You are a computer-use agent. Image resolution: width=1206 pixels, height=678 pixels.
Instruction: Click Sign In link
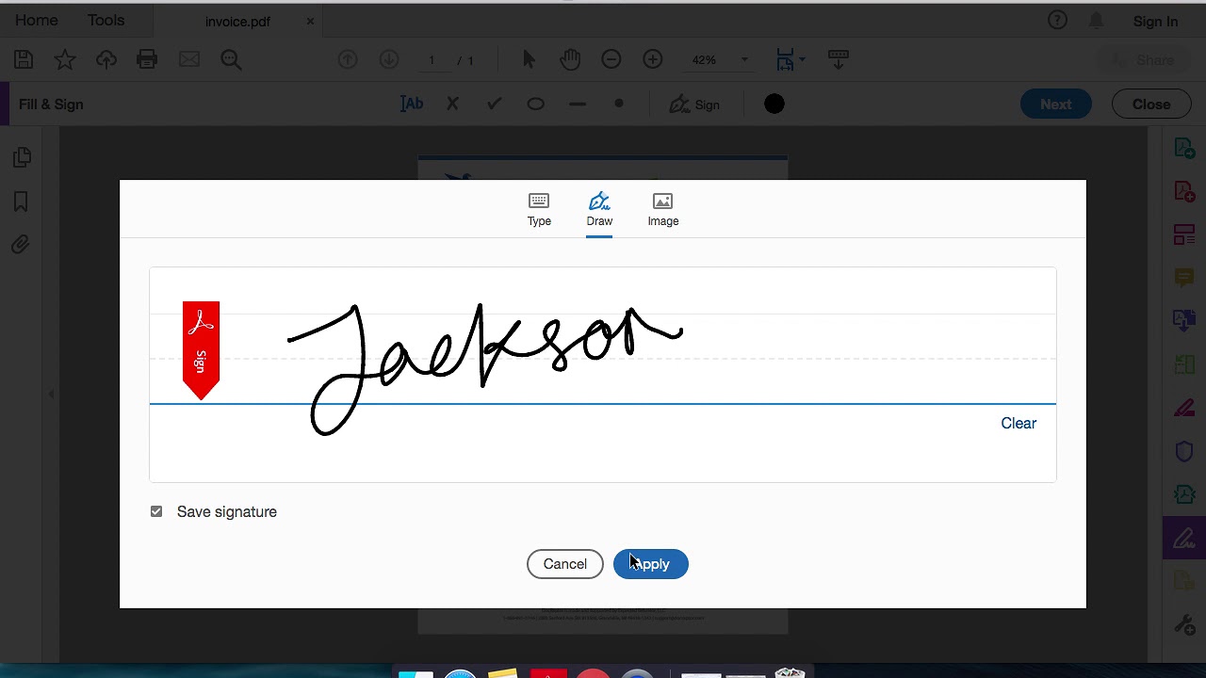click(1155, 21)
